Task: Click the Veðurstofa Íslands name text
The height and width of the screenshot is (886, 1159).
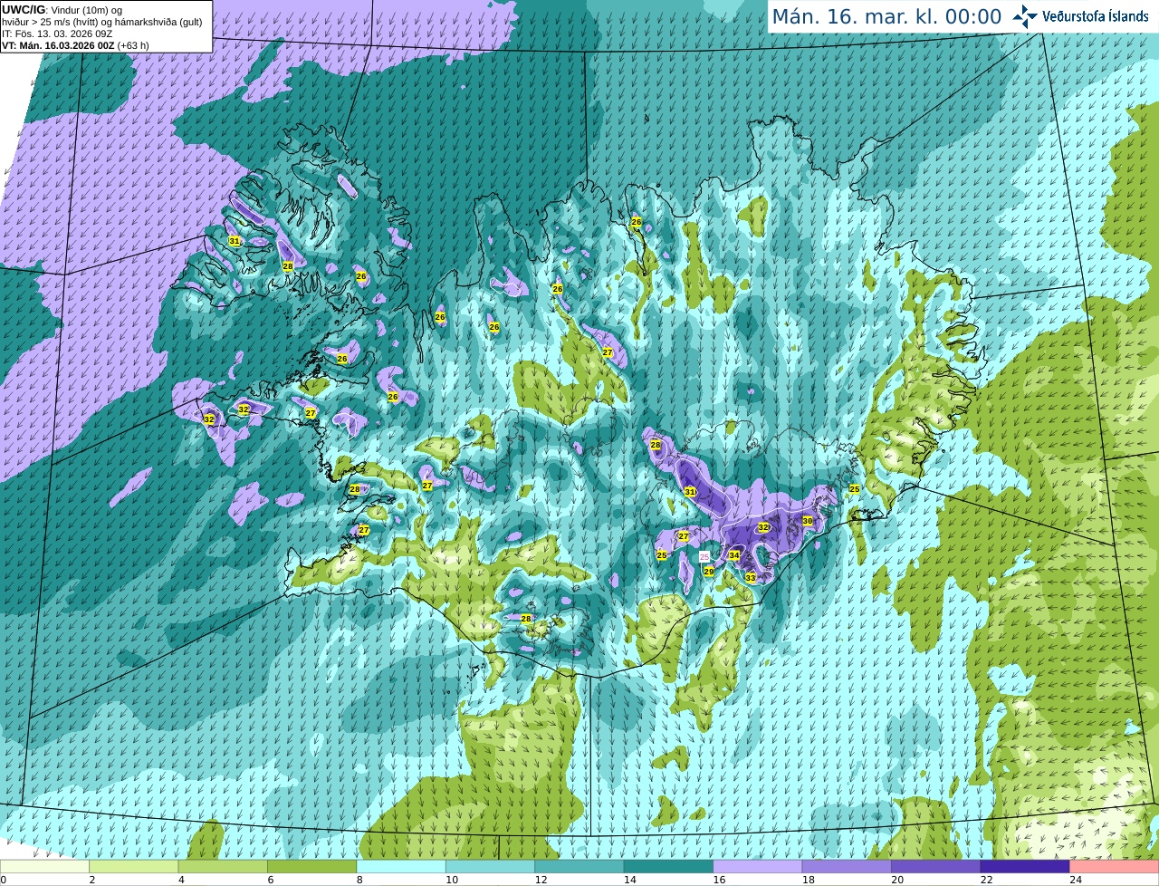Action: click(1095, 16)
